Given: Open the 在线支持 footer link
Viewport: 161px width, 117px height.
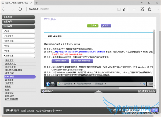Looking at the screenshot, I should (x=30, y=111).
